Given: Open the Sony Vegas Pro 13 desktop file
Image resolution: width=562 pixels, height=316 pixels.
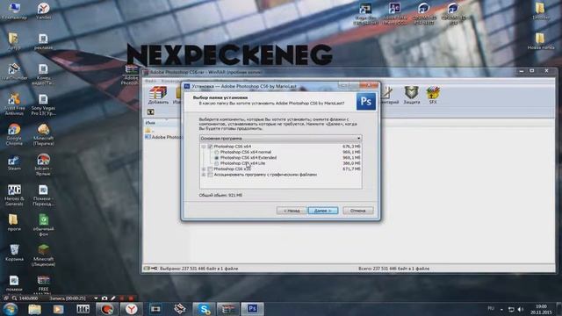Looking at the screenshot, I should tap(43, 104).
